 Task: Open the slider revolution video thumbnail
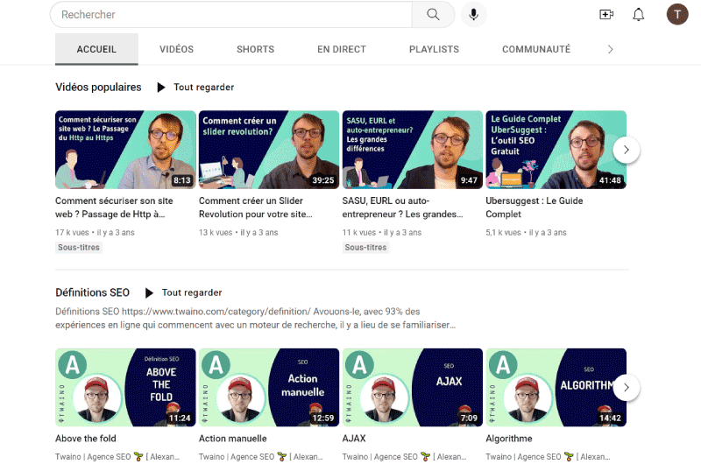coord(269,150)
